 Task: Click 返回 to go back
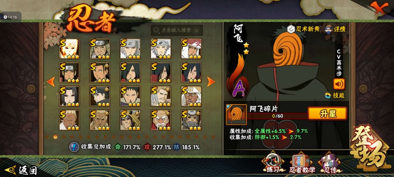pyautogui.click(x=21, y=170)
